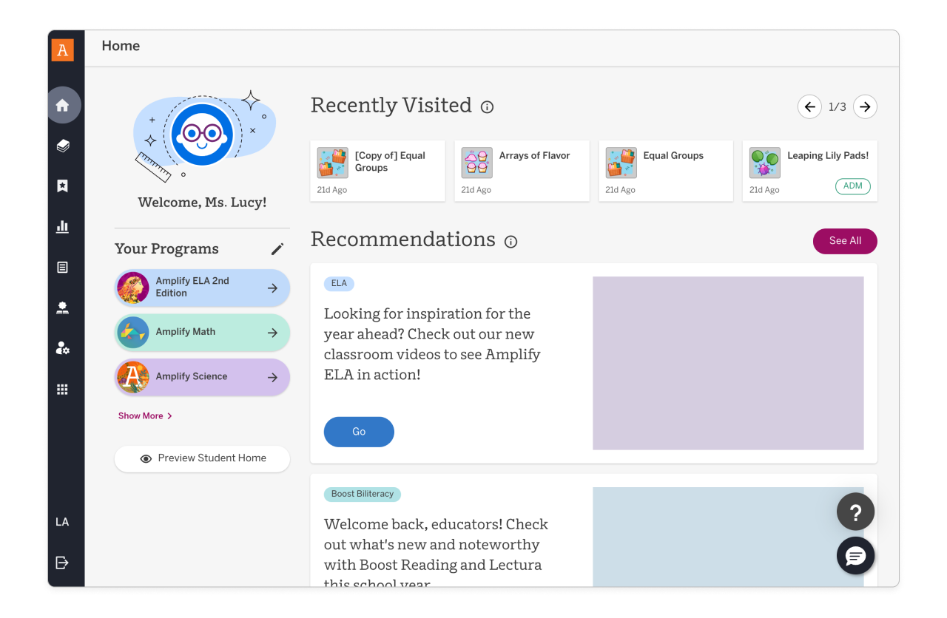Toggle Preview Student Home

point(202,458)
